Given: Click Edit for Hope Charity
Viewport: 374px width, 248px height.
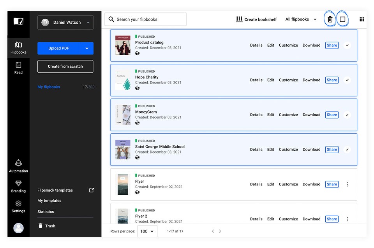Looking at the screenshot, I should point(270,80).
